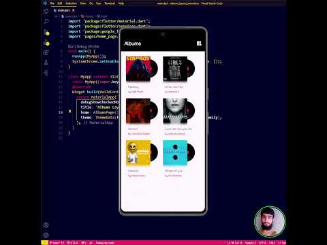Click the Ln, Col cursor position status item

[235, 242]
